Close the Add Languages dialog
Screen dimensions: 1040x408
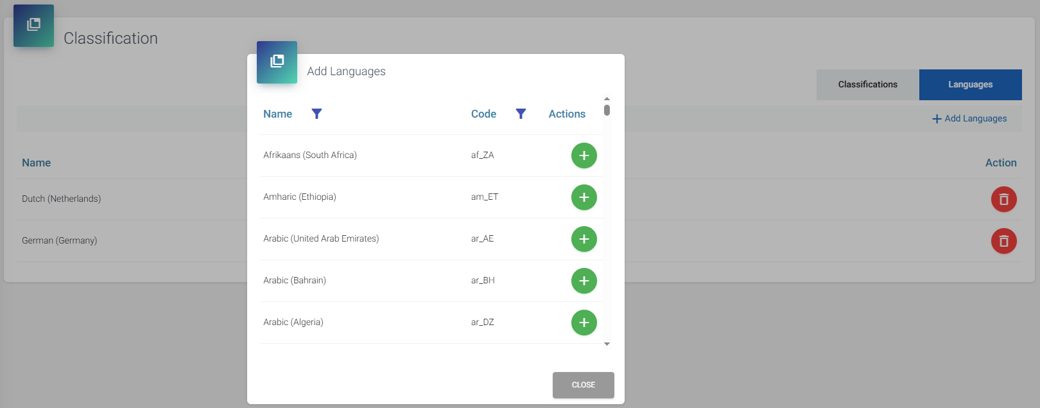(x=583, y=385)
